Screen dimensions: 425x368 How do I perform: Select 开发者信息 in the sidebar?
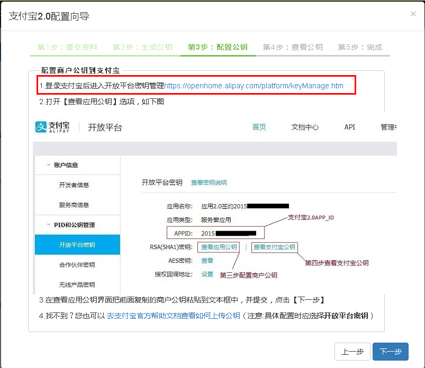tap(74, 185)
